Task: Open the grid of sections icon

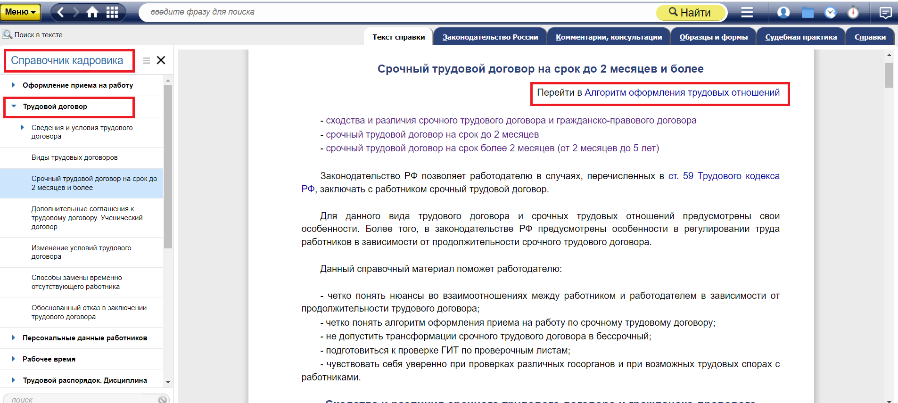Action: point(112,12)
